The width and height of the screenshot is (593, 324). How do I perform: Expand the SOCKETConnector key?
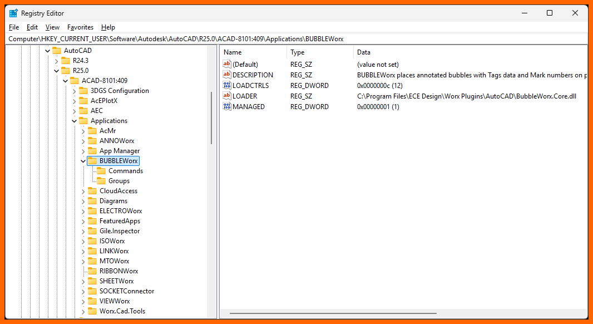pos(83,291)
